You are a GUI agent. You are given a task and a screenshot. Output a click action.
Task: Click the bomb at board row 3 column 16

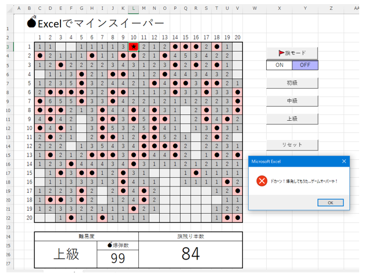tap(196, 65)
